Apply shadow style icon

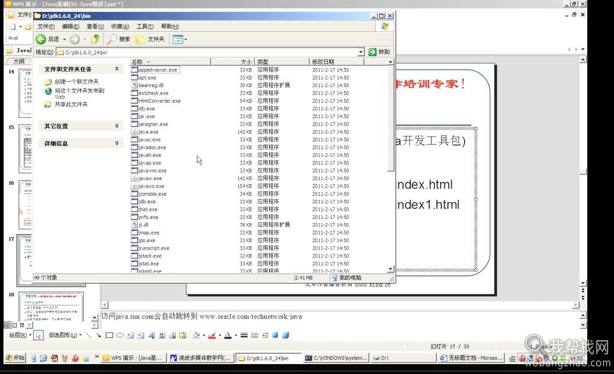275,335
